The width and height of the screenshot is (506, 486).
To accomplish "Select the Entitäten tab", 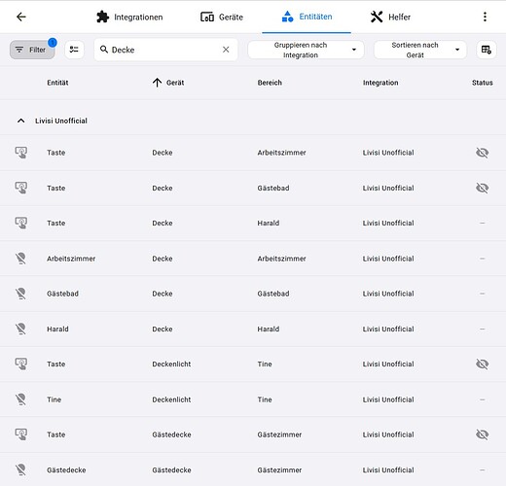I will click(x=307, y=17).
